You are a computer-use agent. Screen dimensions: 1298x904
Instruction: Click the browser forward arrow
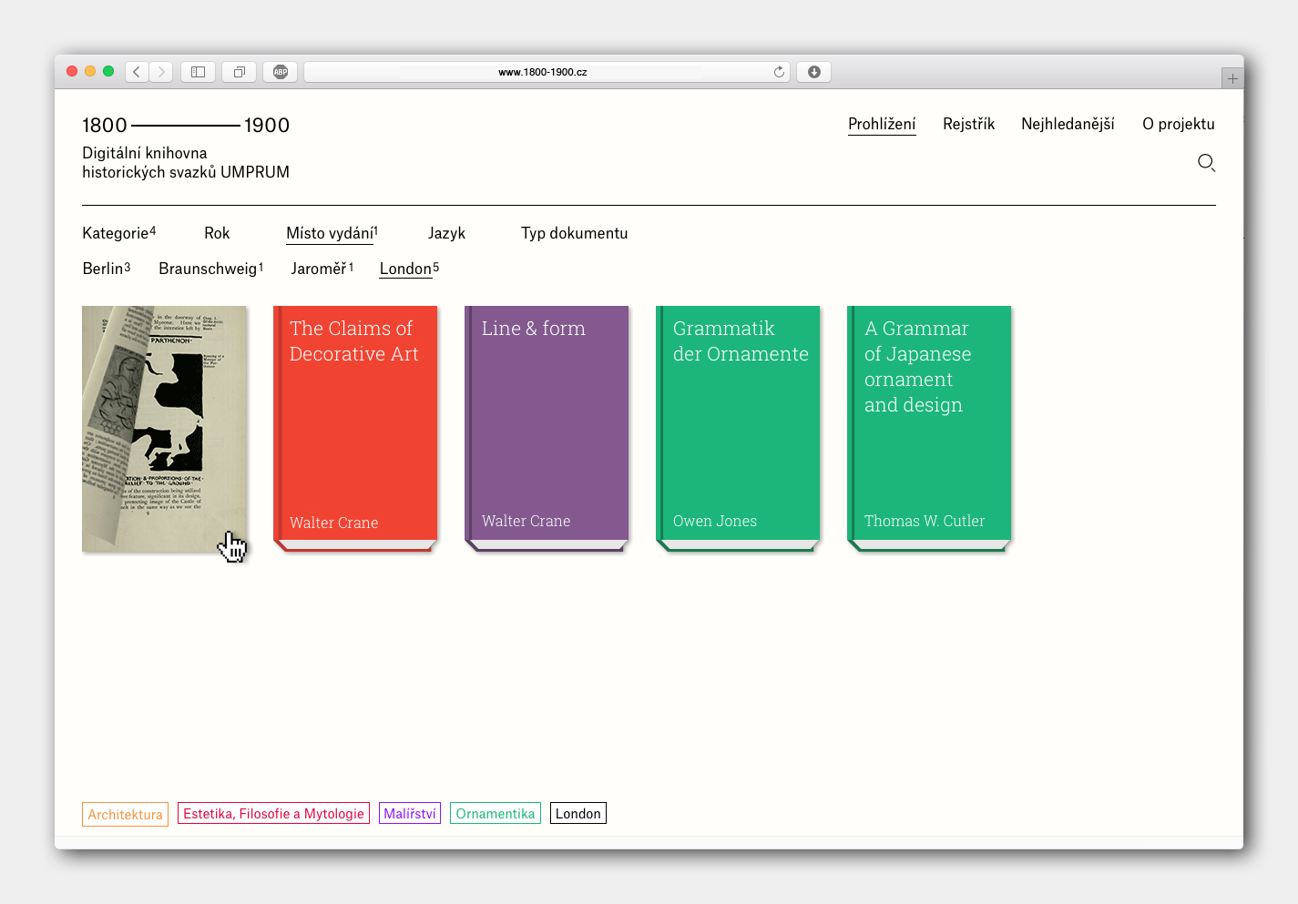[x=161, y=72]
